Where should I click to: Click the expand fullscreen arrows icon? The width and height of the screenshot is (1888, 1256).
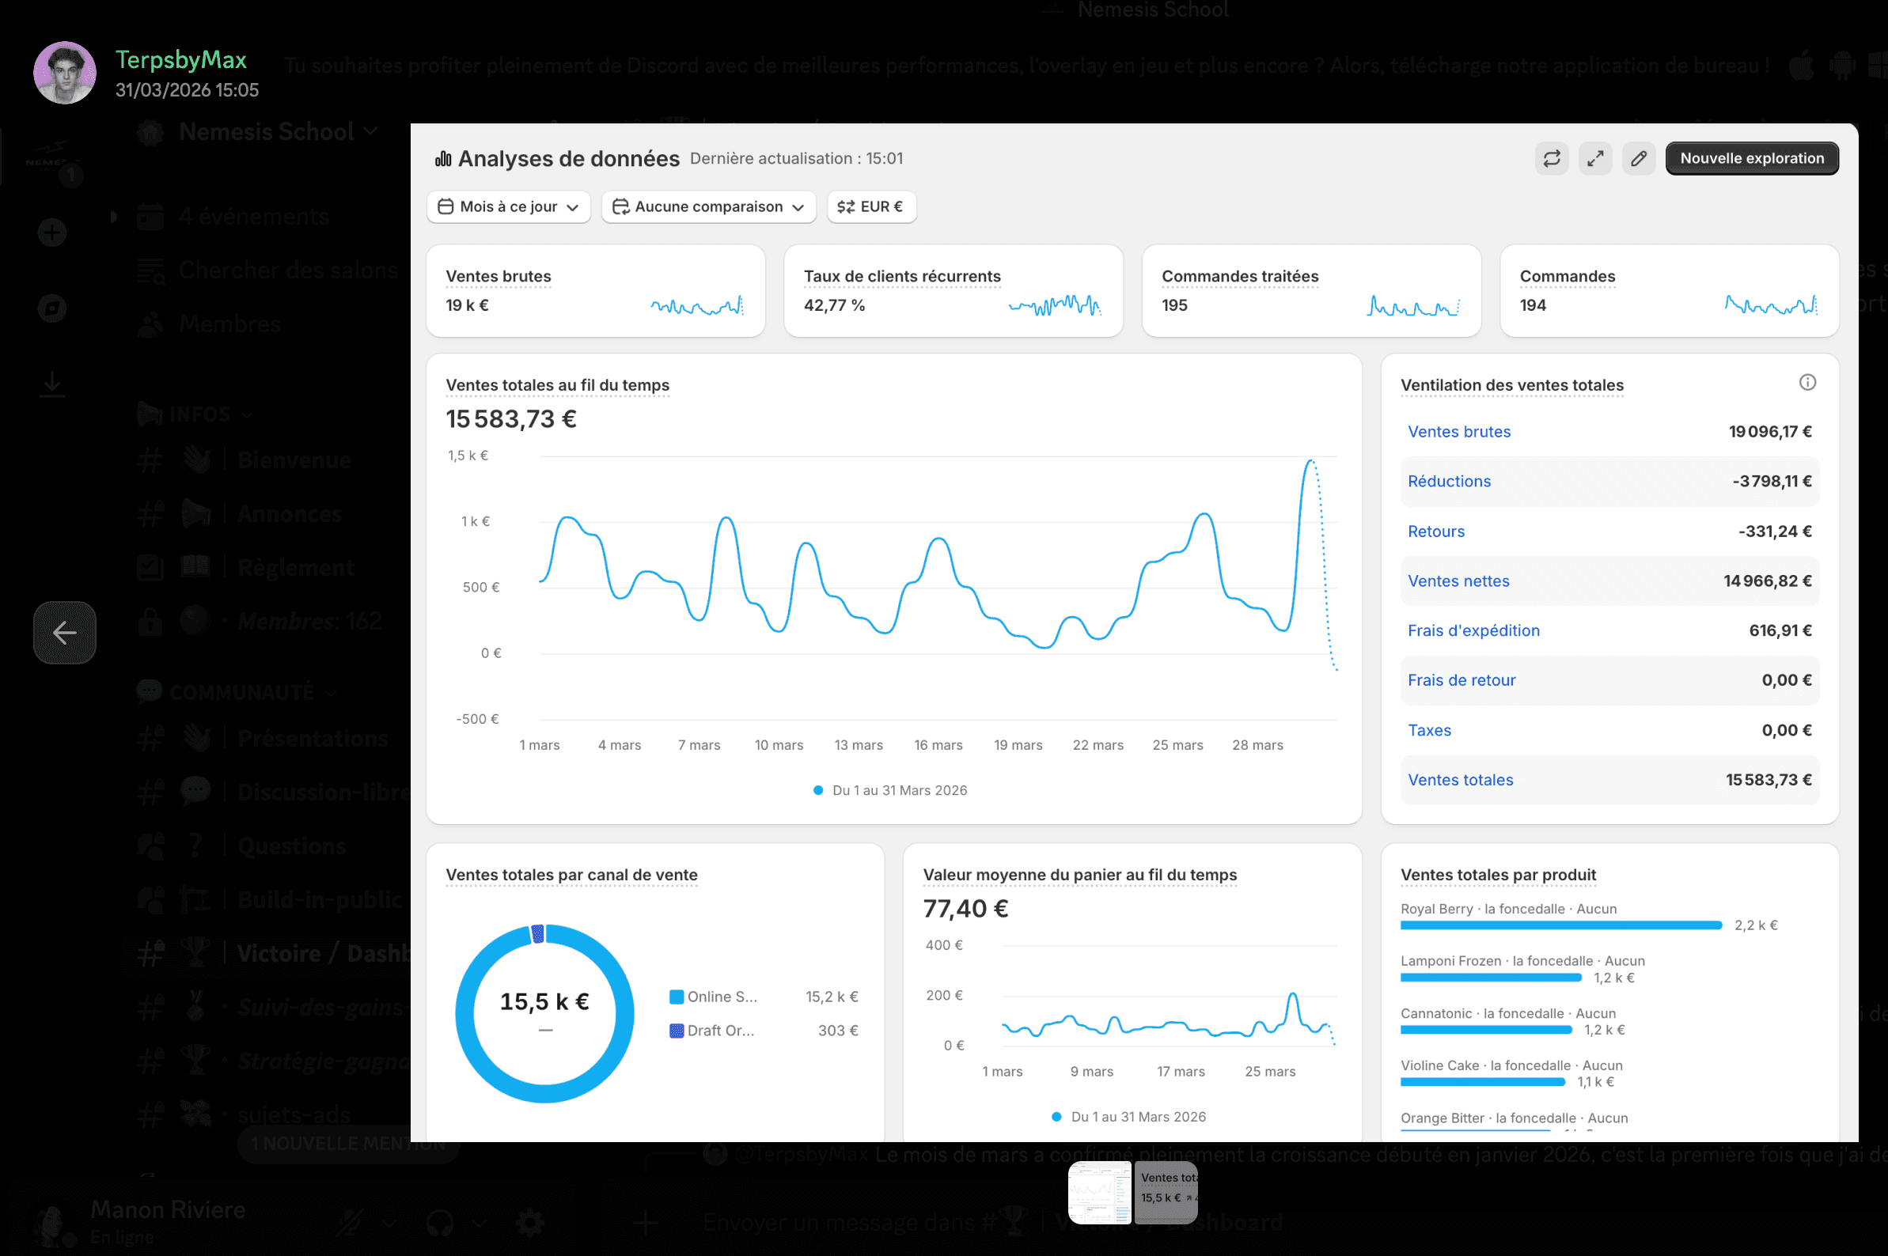point(1595,159)
